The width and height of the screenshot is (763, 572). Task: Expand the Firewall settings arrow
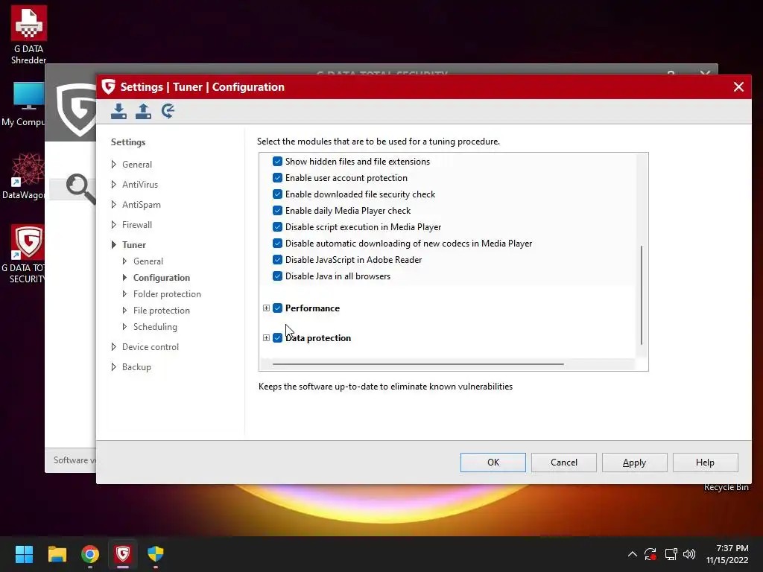point(113,225)
